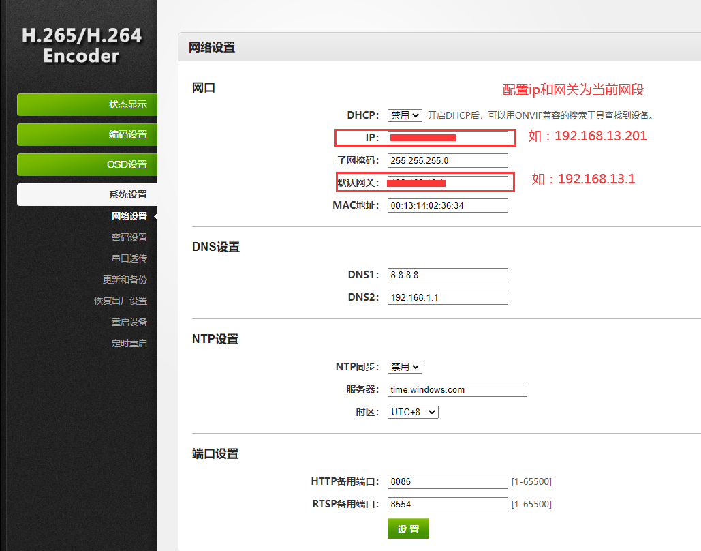The image size is (701, 551).
Task: Select 恢复出厂设置 factory reset option
Action: (121, 301)
